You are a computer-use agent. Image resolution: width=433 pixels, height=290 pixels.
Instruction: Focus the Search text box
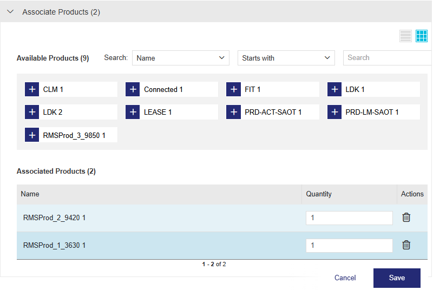point(387,58)
